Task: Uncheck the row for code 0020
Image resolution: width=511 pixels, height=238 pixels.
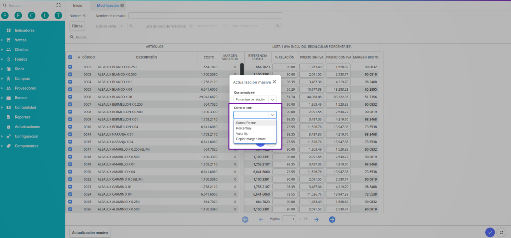Action: point(70,172)
